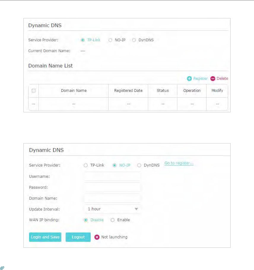254x270 pixels.
Task: Click the paperclip note icon at page bottom
Action: click(2, 268)
